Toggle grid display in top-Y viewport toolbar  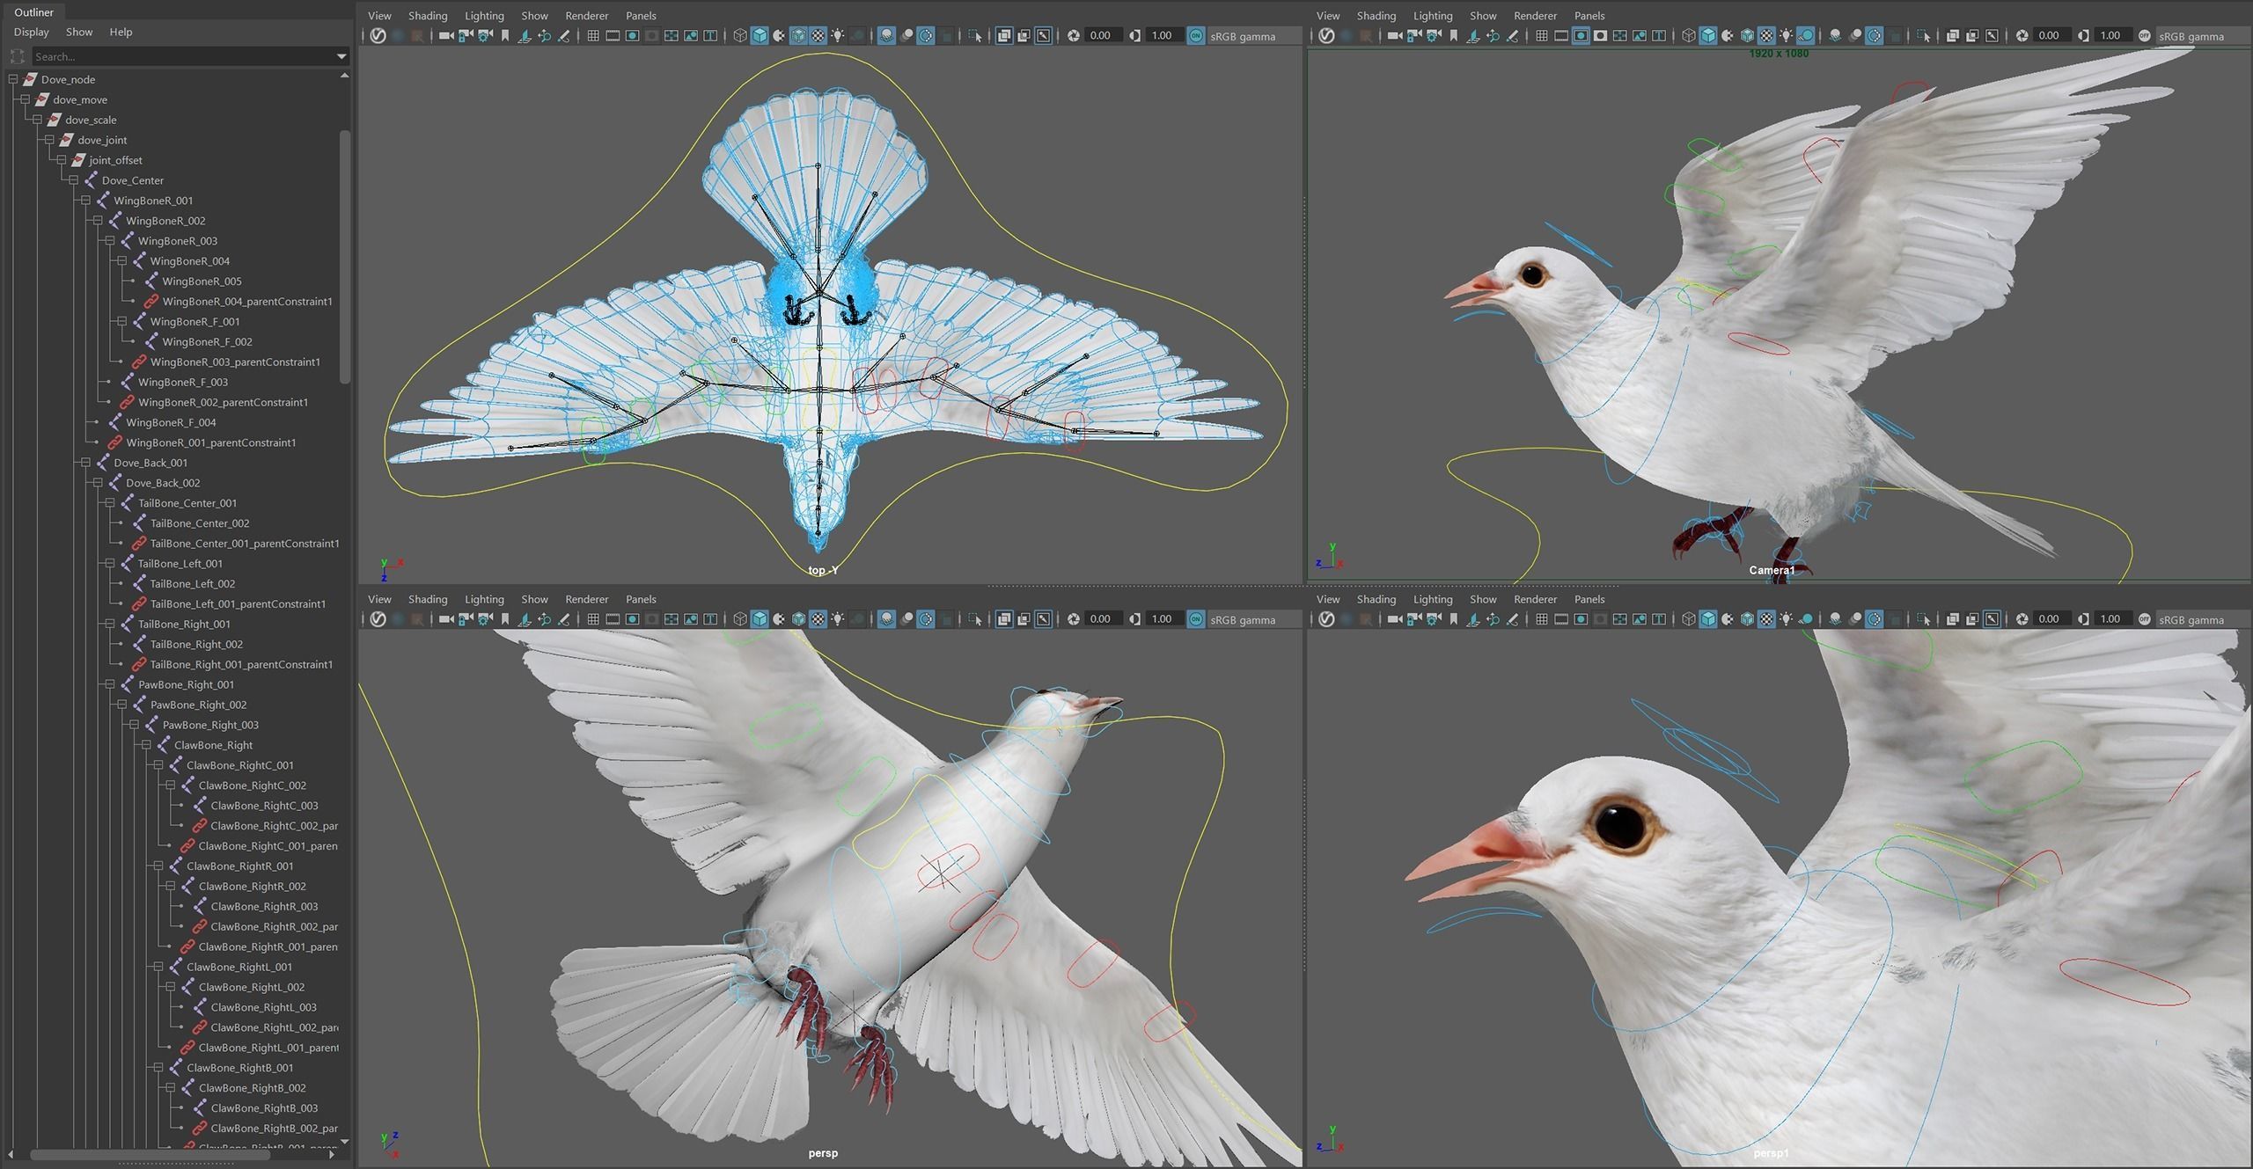[593, 36]
